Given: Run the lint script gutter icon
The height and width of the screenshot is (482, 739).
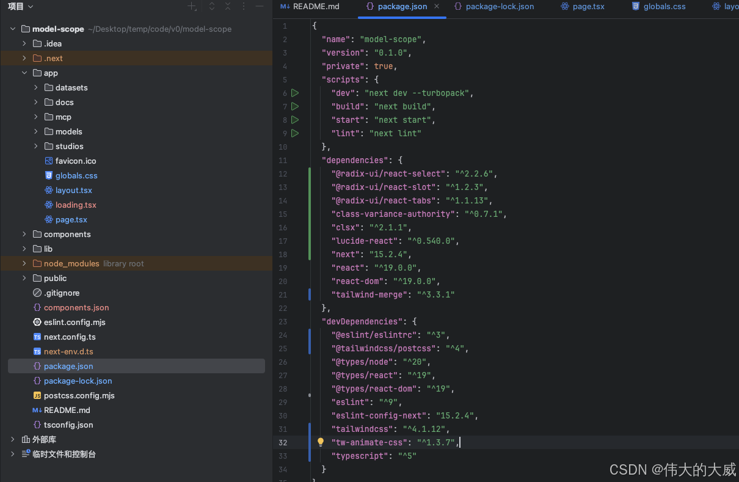Looking at the screenshot, I should [295, 133].
